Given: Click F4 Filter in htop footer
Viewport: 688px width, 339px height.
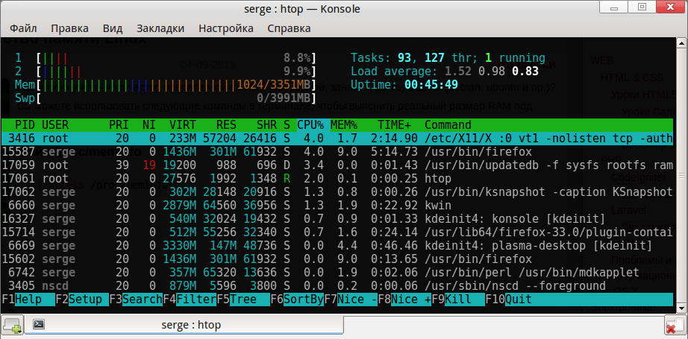Looking at the screenshot, I should [x=190, y=300].
